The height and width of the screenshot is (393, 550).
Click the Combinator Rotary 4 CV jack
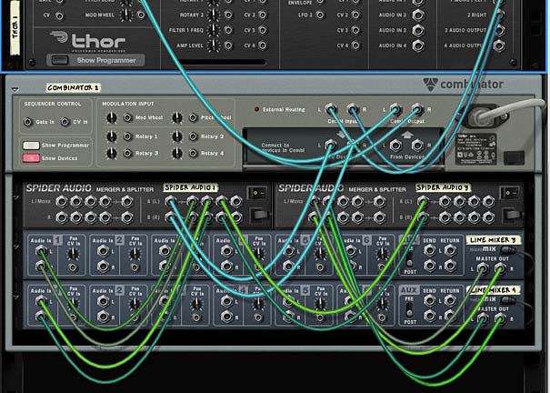point(193,153)
